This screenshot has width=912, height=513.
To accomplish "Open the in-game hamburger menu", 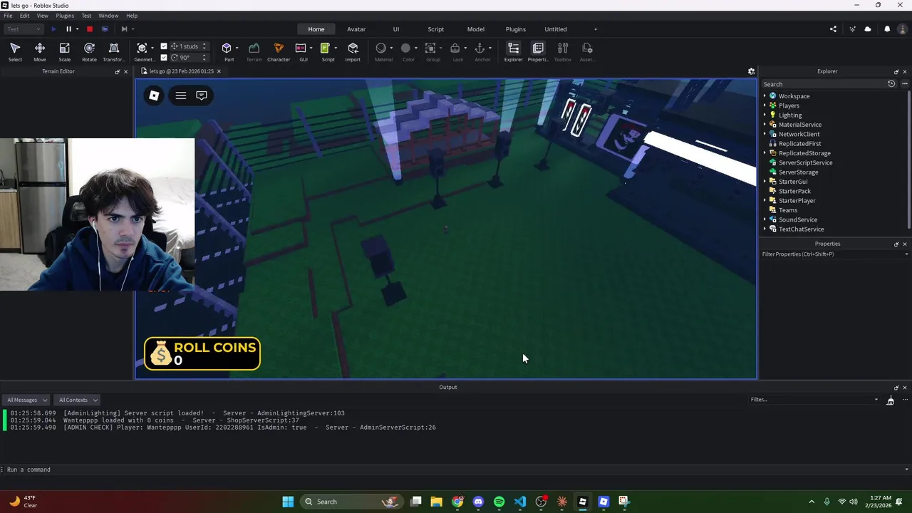I will point(181,95).
